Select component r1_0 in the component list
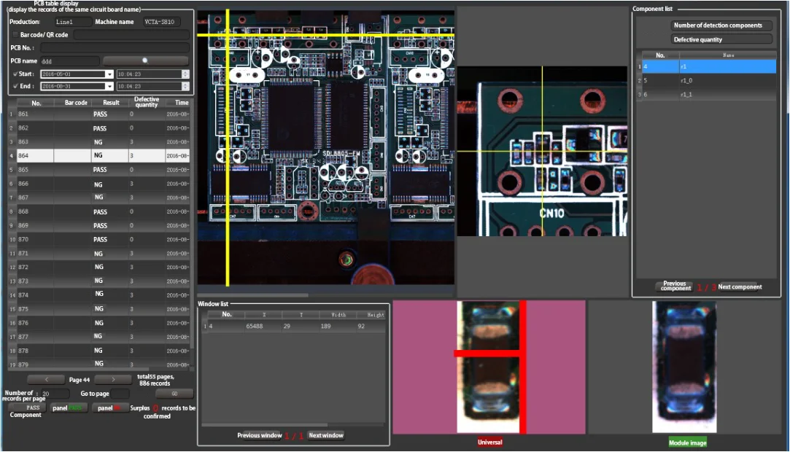This screenshot has width=790, height=452. coord(708,80)
